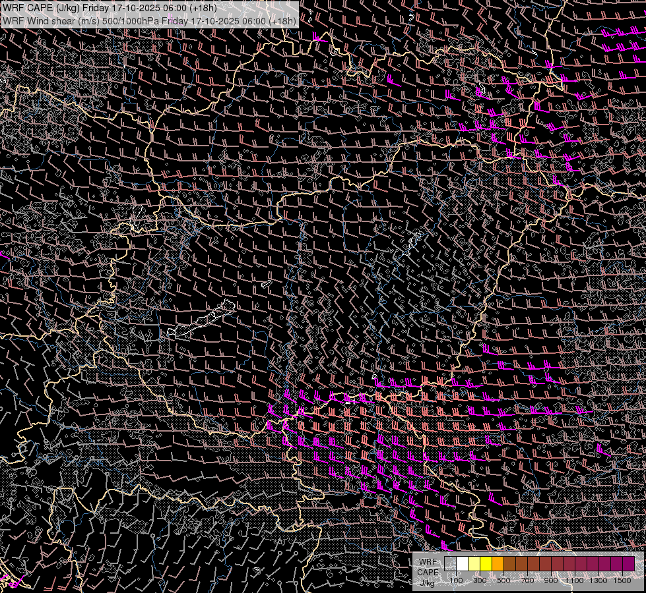The image size is (646, 593).
Task: Click the 1100 legend tick label
Action: tap(575, 580)
